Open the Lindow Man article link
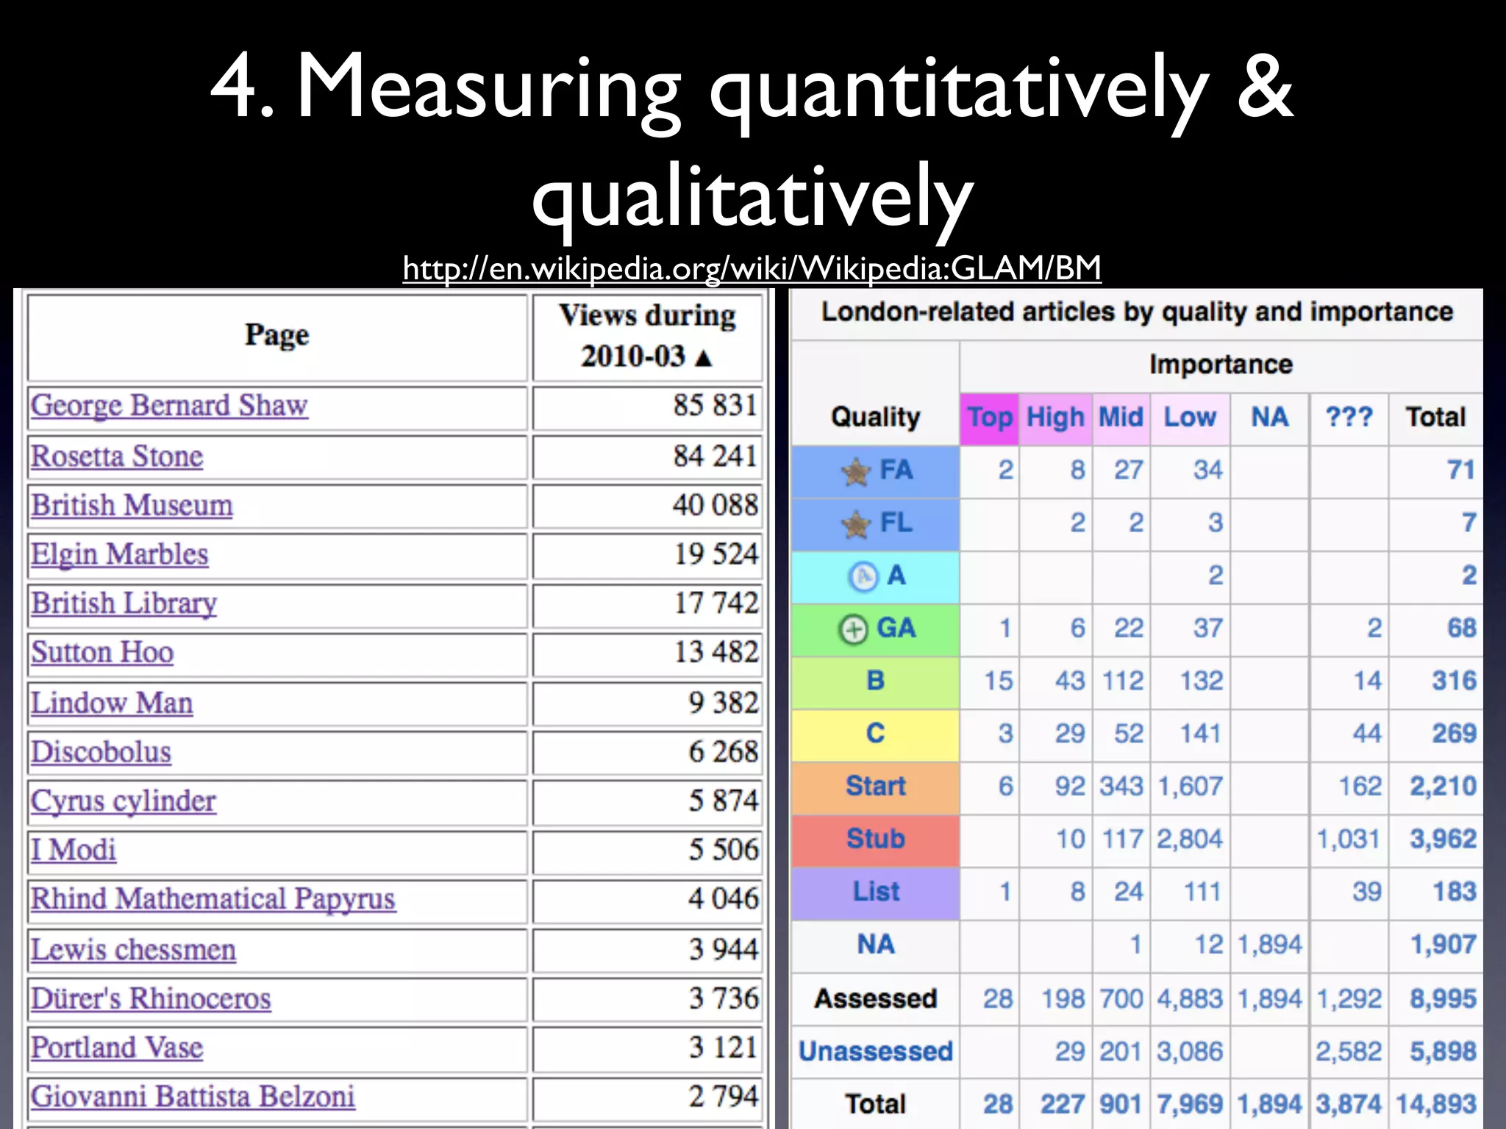This screenshot has height=1129, width=1506. pos(112,703)
